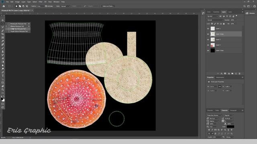Viewport: 257px width, 144px height.
Task: Switch to the Paths tab
Action: 217,110
